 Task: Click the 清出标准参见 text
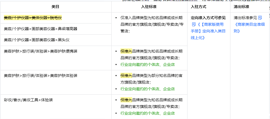[x=245, y=18]
